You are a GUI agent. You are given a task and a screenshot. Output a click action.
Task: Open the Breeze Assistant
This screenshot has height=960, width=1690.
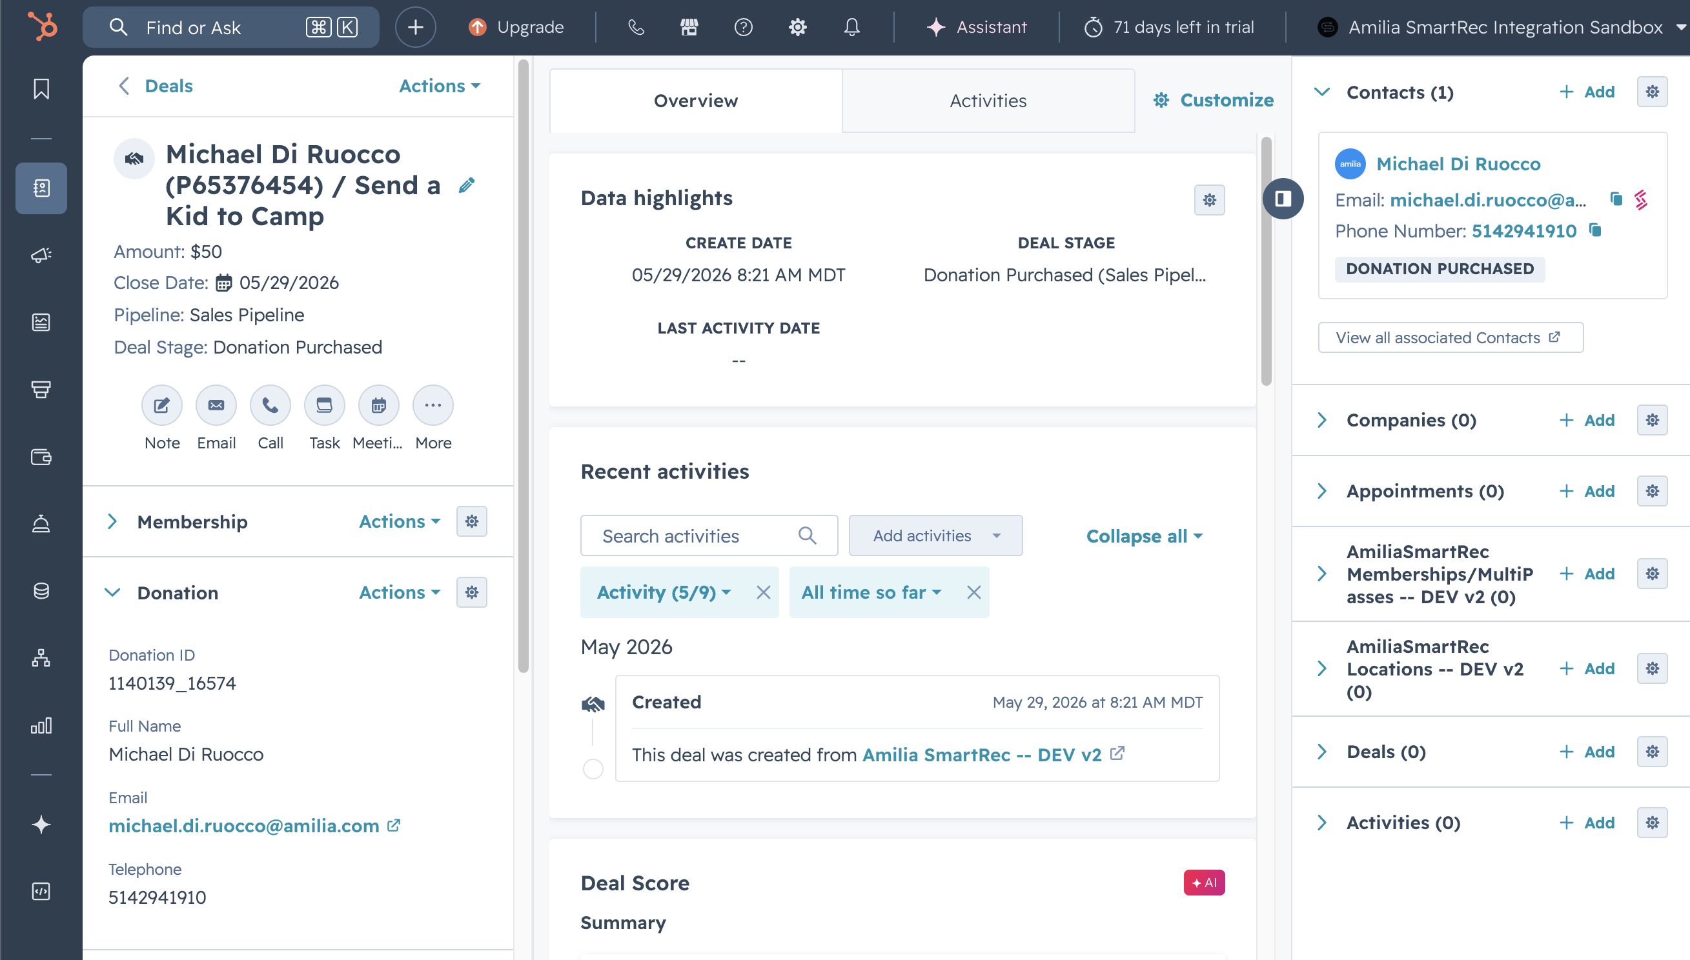tap(977, 27)
